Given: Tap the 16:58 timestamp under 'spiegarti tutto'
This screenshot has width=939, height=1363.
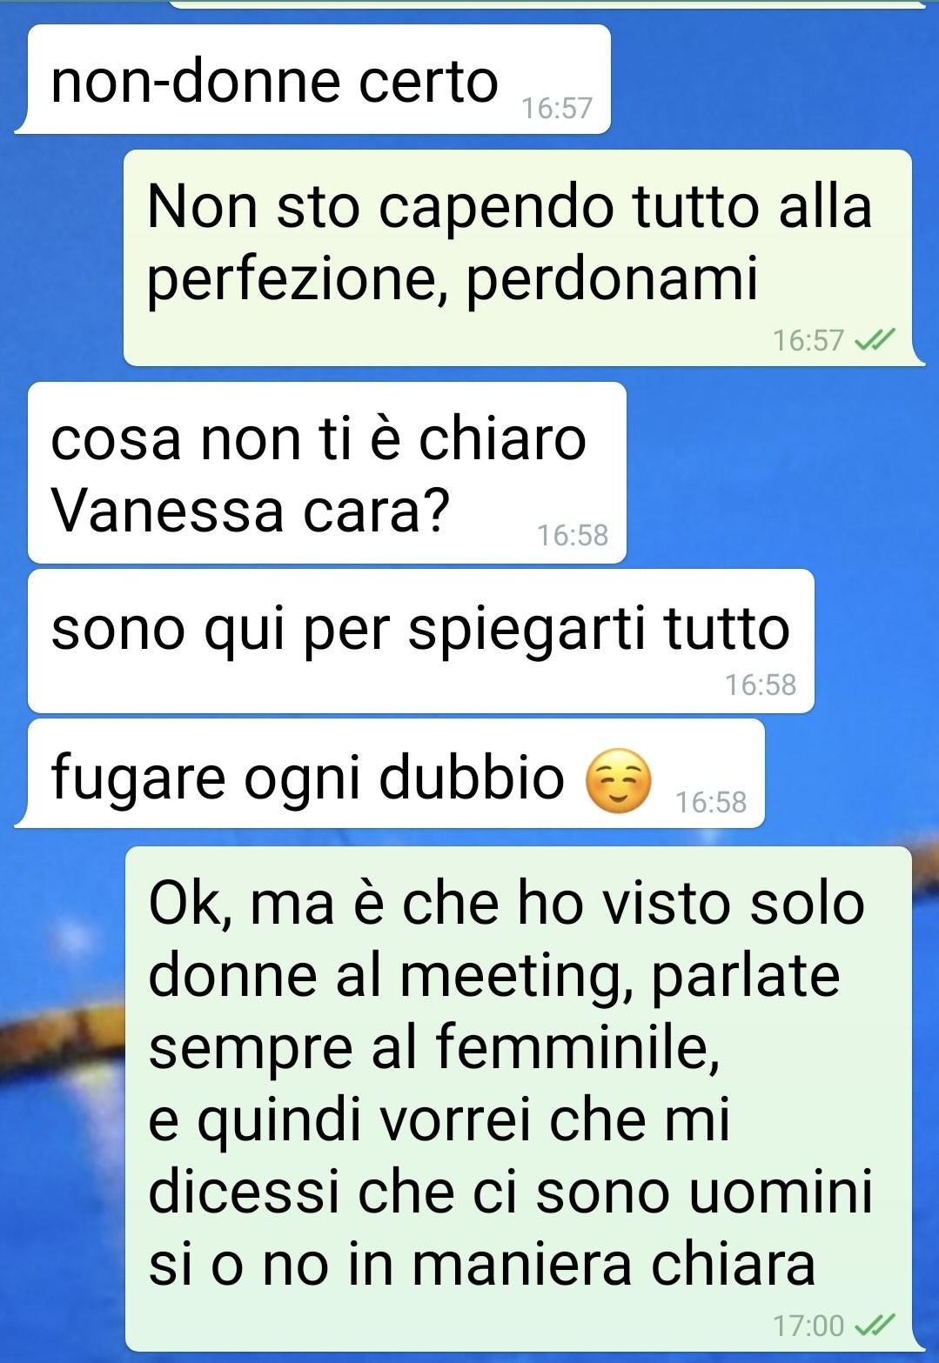Looking at the screenshot, I should click(761, 685).
